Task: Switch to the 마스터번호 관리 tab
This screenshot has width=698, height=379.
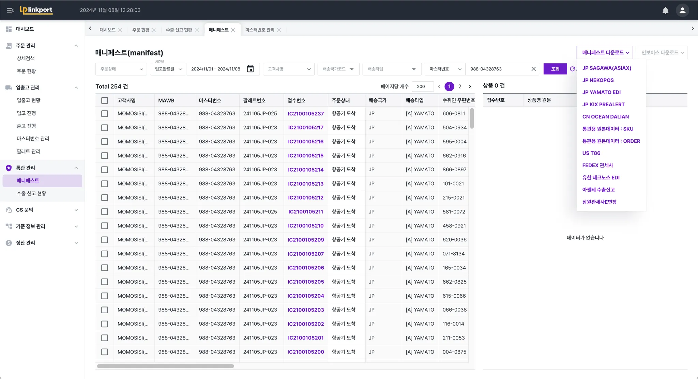Action: [260, 30]
